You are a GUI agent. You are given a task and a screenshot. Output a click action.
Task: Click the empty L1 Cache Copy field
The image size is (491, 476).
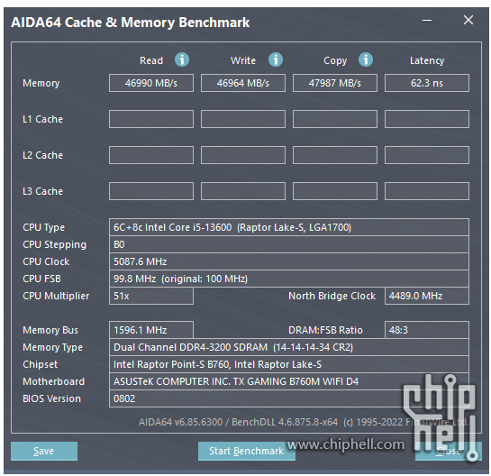tap(335, 119)
